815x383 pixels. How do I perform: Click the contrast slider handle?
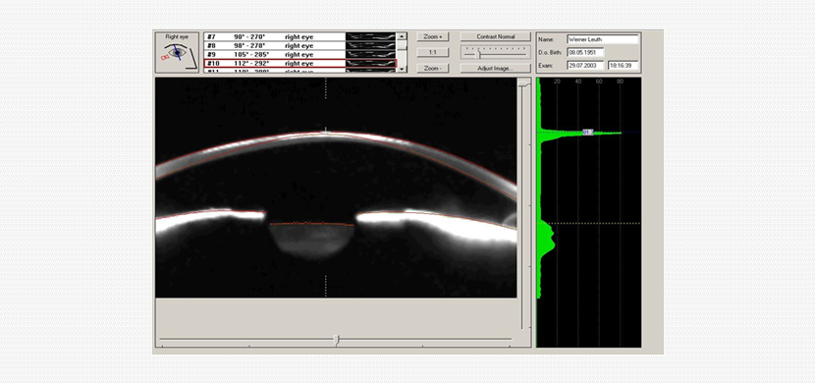pos(479,54)
